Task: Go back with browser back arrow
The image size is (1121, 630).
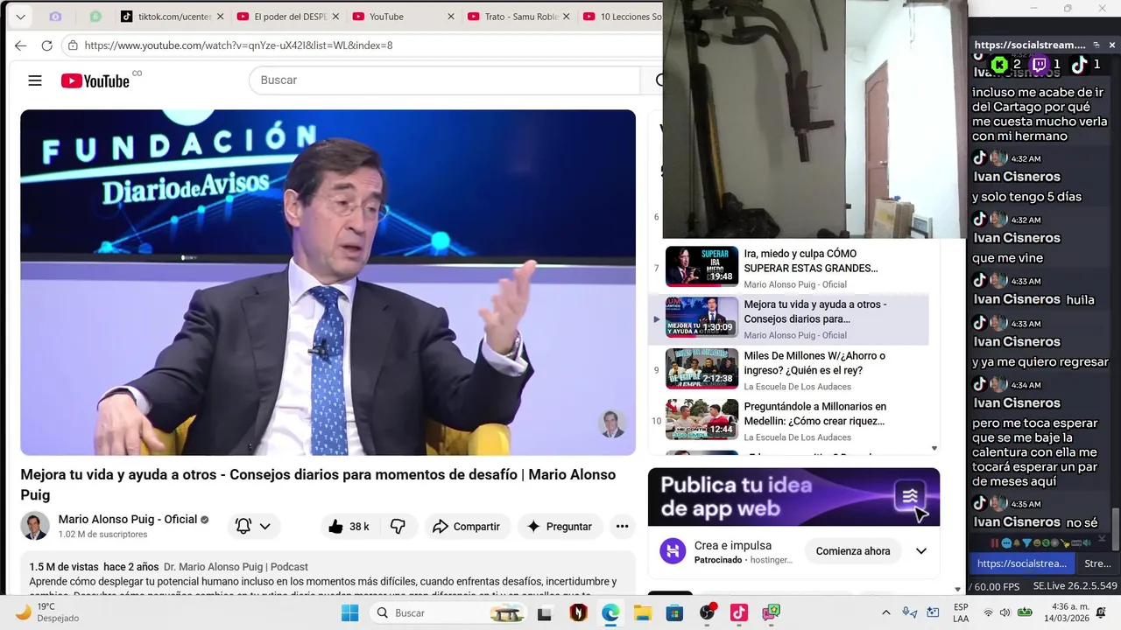Action: [20, 45]
